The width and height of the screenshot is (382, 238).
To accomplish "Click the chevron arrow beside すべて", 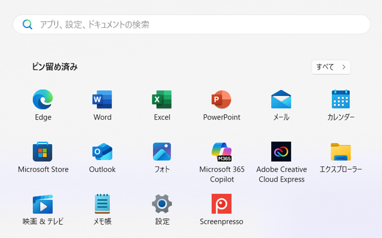I will click(344, 67).
